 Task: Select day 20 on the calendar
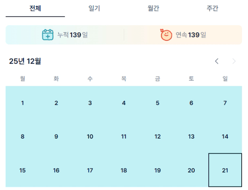pos(191,170)
